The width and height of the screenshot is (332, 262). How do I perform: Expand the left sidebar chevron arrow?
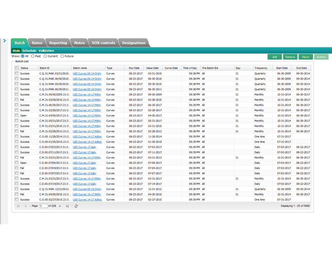click(x=4, y=41)
